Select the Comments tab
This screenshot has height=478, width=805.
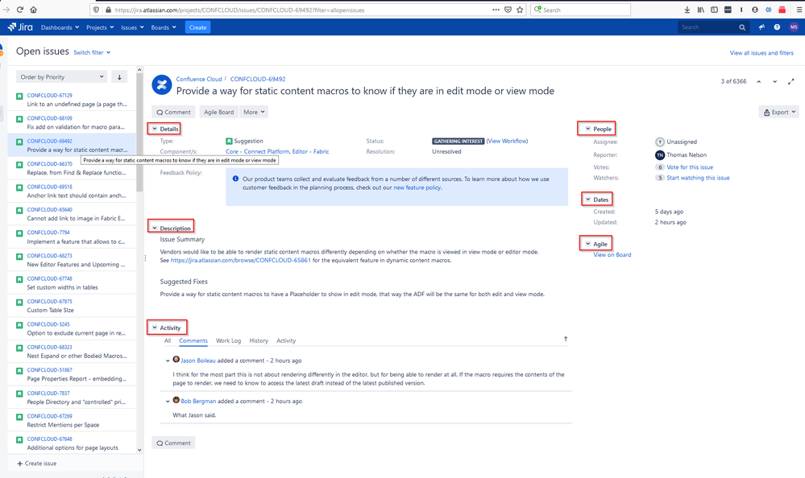(x=193, y=340)
